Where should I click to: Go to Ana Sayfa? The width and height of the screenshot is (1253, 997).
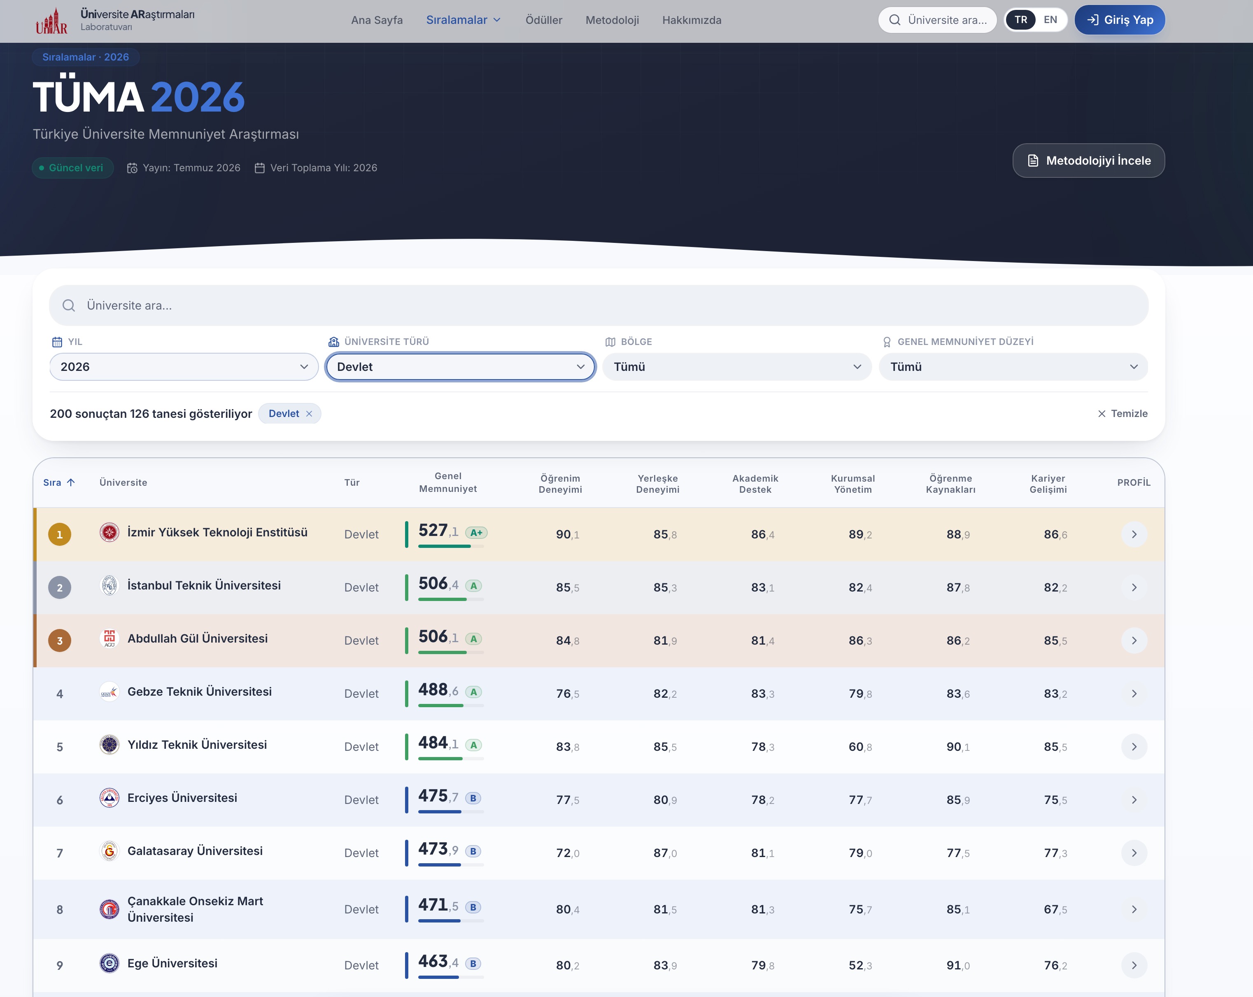(x=377, y=20)
